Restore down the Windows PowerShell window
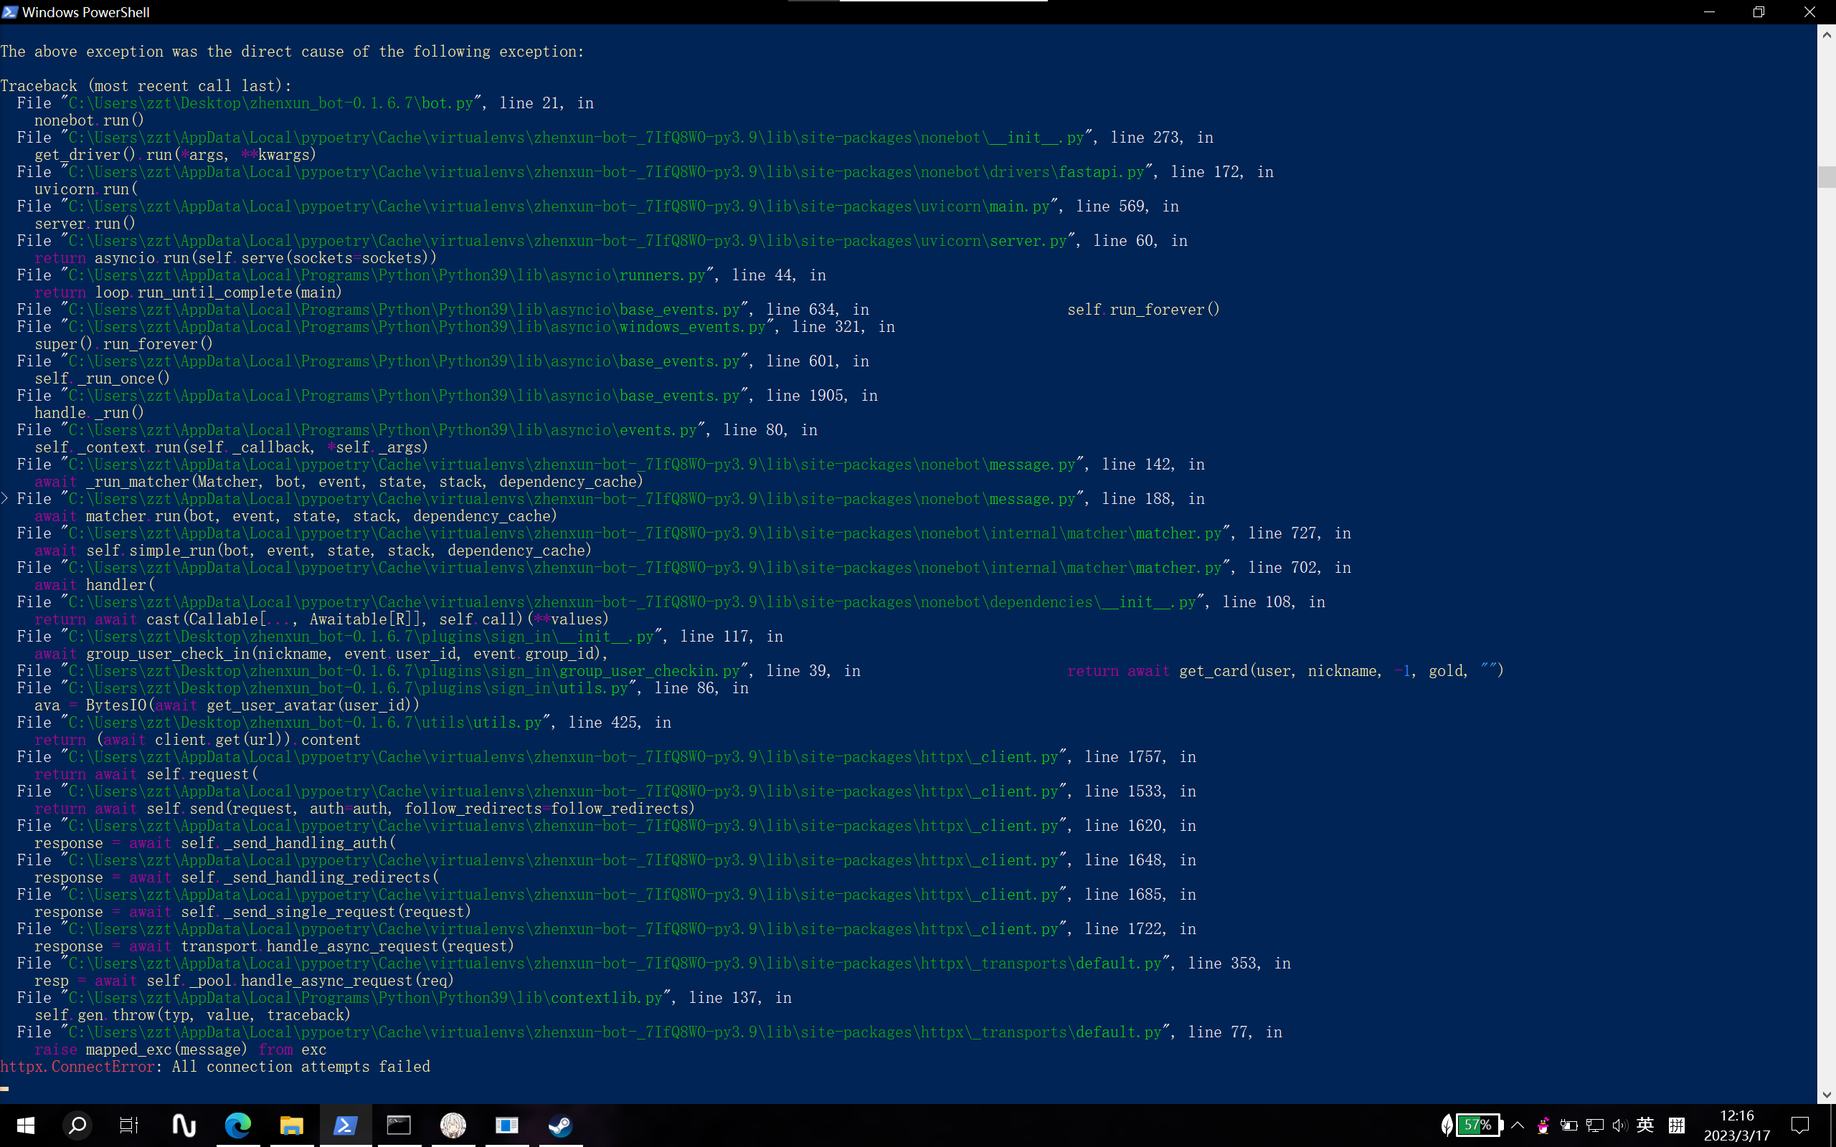 [x=1759, y=12]
